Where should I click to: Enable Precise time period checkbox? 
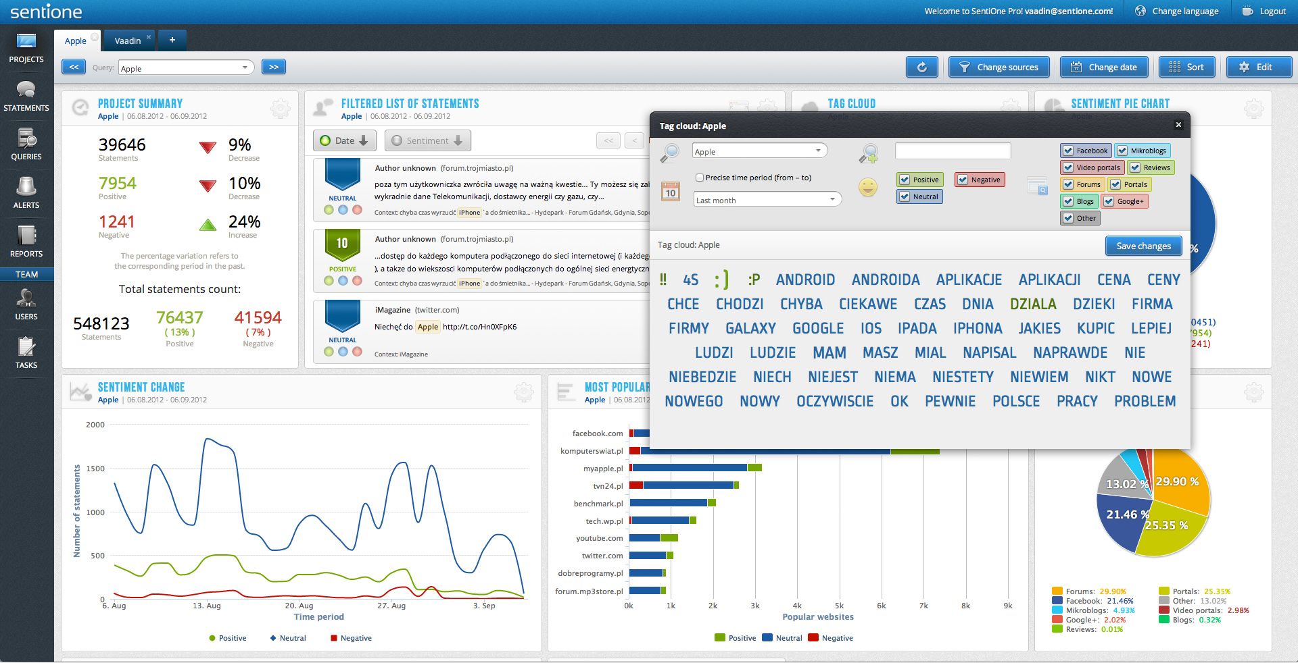point(700,178)
